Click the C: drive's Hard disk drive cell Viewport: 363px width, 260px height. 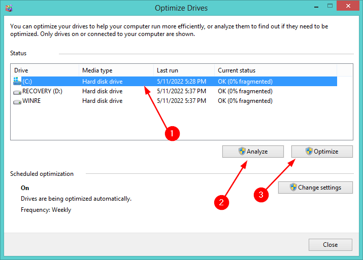point(102,81)
